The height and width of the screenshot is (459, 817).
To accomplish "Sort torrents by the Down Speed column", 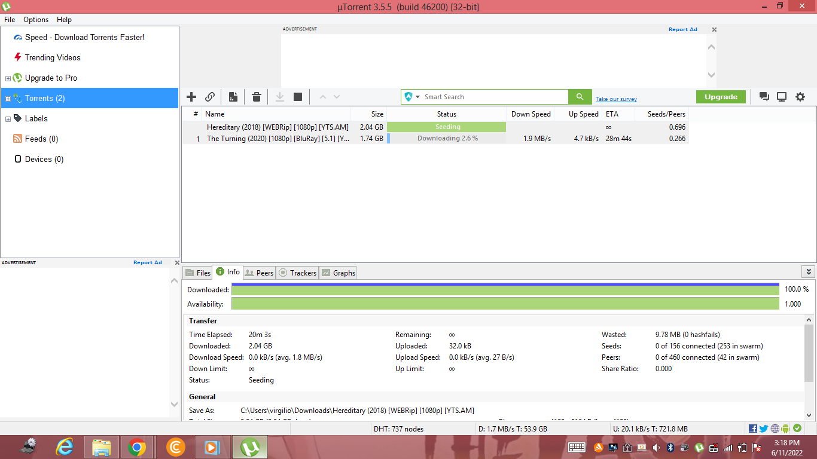I will point(531,114).
